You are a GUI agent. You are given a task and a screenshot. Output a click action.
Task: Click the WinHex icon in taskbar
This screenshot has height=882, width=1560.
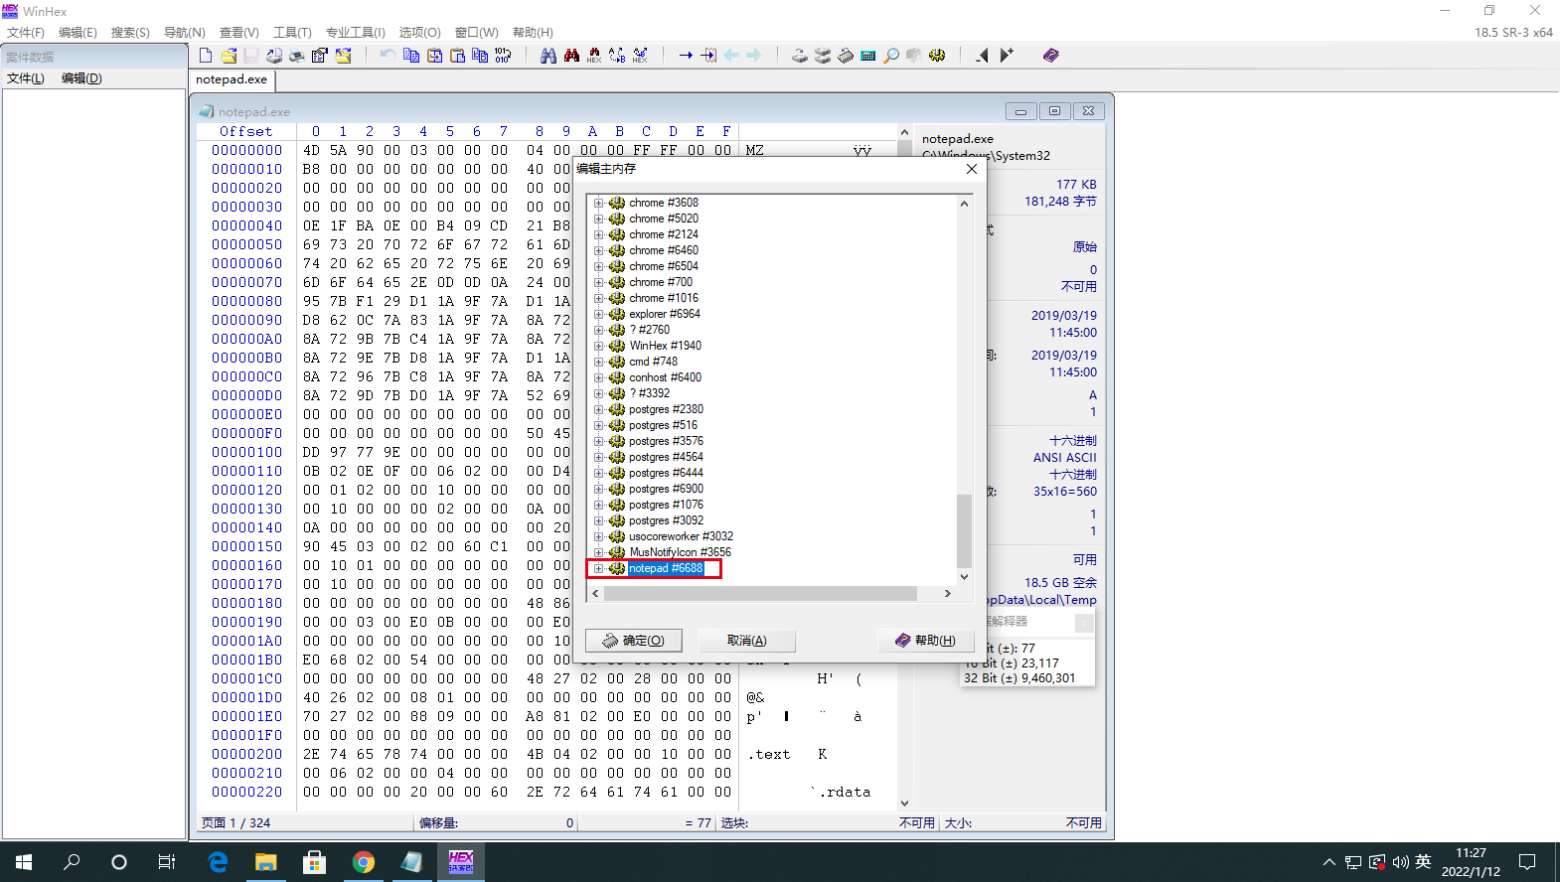pyautogui.click(x=461, y=862)
